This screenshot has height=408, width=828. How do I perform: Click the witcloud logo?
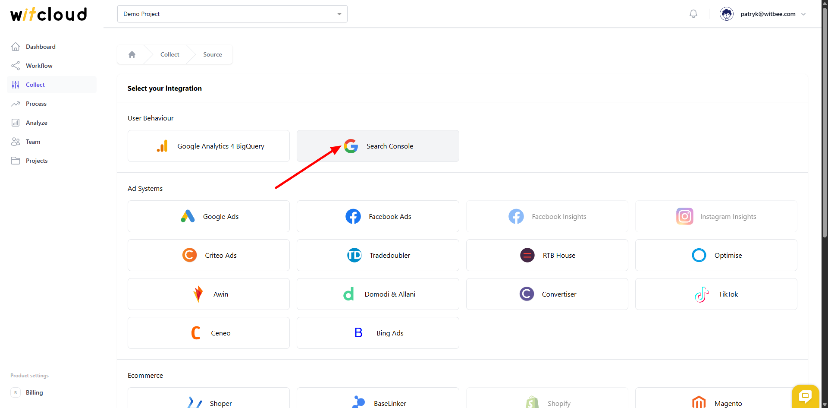pyautogui.click(x=49, y=14)
